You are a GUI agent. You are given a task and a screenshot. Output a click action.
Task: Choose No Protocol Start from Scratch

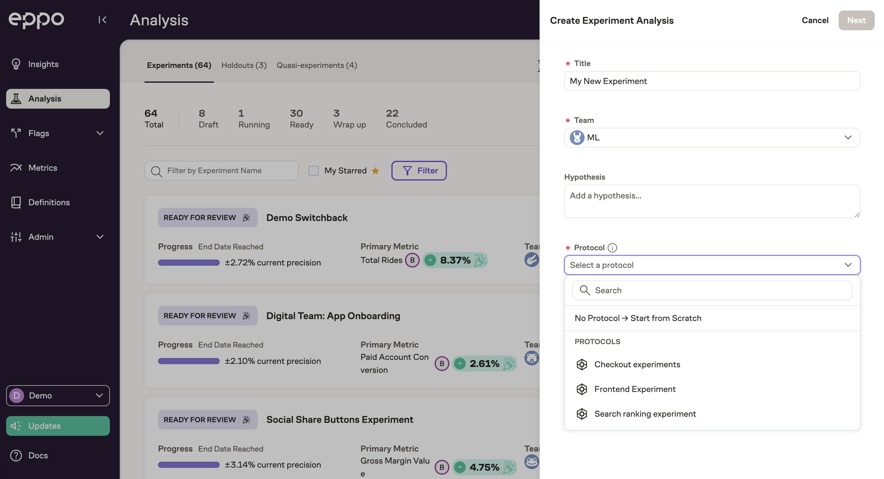click(x=638, y=318)
